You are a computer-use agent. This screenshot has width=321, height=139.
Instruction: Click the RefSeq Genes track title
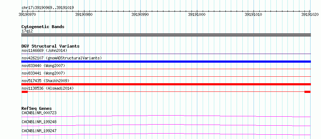point(37,108)
